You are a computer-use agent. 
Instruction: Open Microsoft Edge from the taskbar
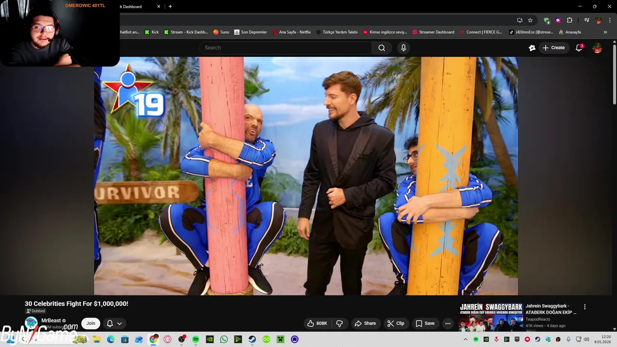coord(110,339)
